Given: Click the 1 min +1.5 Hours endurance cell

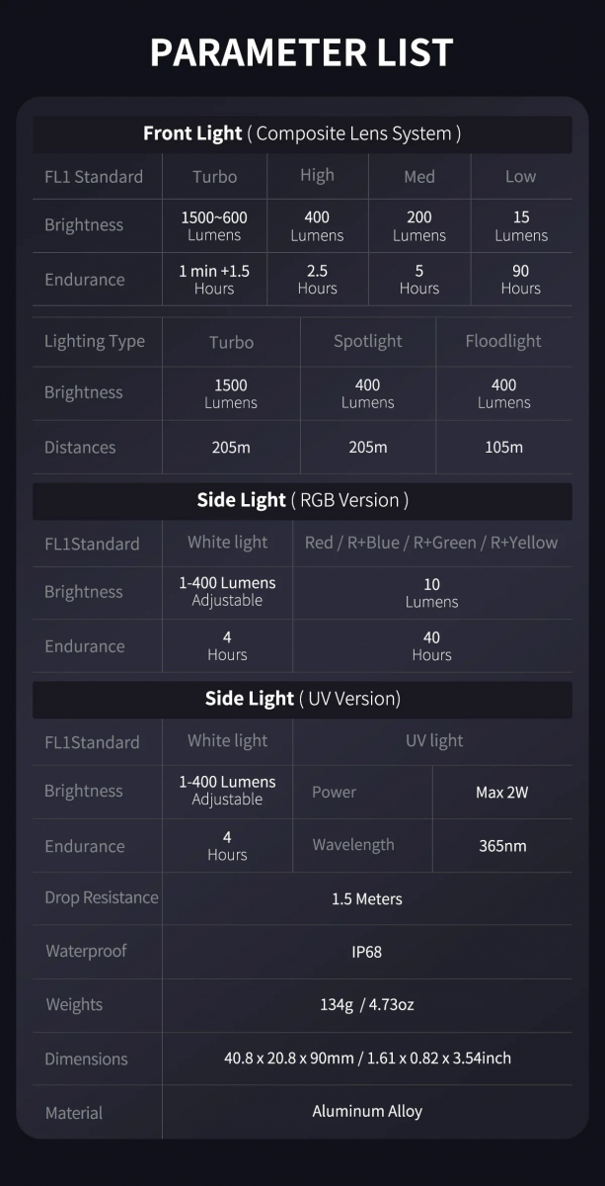Looking at the screenshot, I should click(x=214, y=279).
